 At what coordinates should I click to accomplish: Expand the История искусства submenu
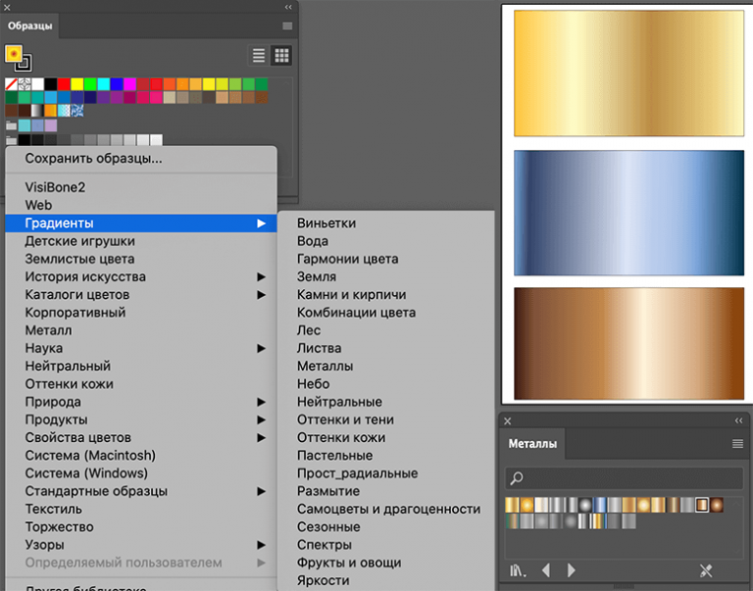pyautogui.click(x=262, y=276)
